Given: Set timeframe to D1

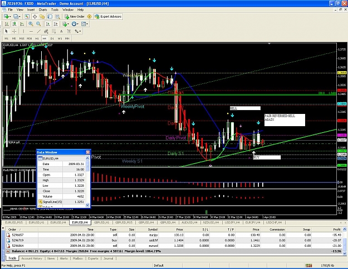Looking at the screenshot, I should click(x=52, y=38).
